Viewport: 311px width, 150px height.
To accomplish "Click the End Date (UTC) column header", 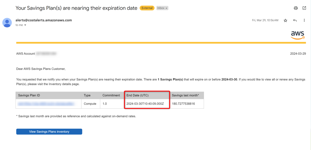I will click(137, 95).
